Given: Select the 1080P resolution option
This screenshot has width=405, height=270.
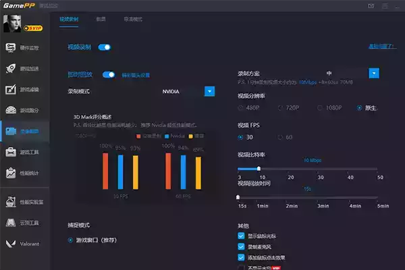Looking at the screenshot, I should [x=329, y=108].
